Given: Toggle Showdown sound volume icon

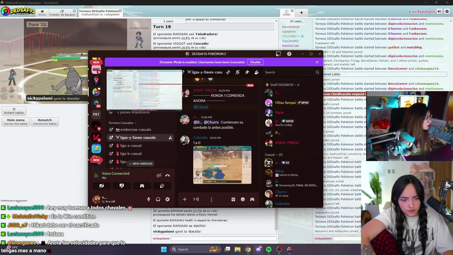Looking at the screenshot, I should [x=439, y=12].
